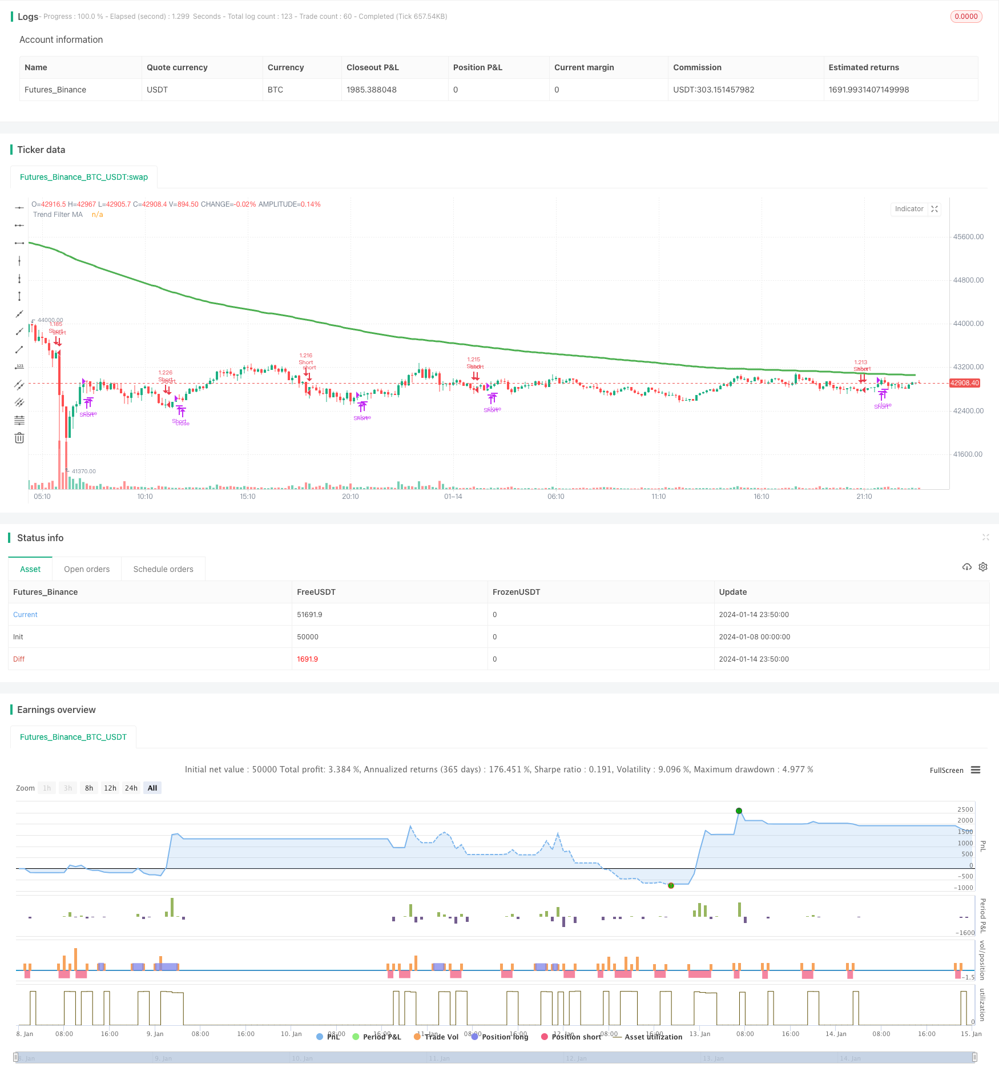Click the left handle of the range navigator
Image resolution: width=999 pixels, height=1080 pixels.
(15, 1057)
